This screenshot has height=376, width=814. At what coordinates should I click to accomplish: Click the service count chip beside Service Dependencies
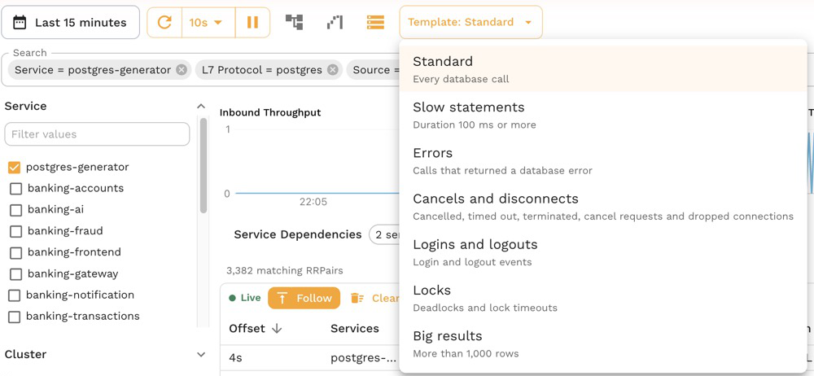coord(385,234)
